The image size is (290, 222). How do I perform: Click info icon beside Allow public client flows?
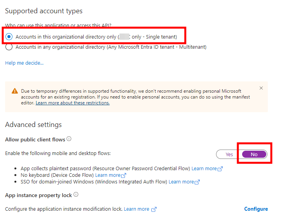(x=69, y=139)
